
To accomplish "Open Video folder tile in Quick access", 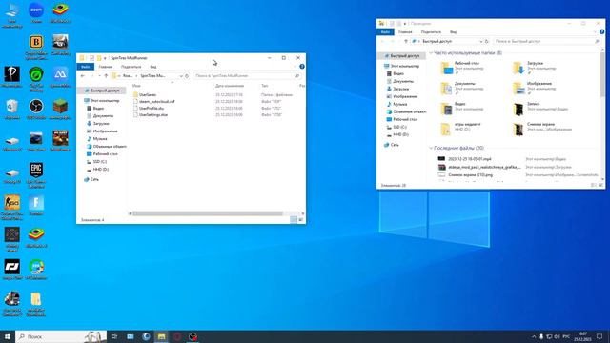I will tap(463, 109).
